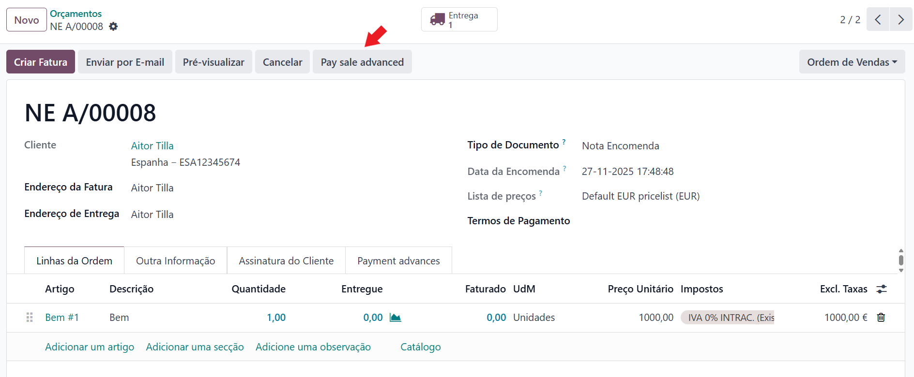Screen dimensions: 914x377
Task: Open the delivered quantity forecast chart icon
Action: point(396,318)
